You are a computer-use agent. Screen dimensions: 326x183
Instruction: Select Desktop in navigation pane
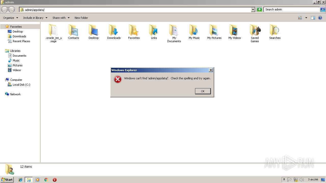click(x=18, y=32)
